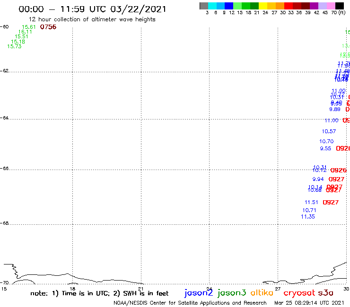Click the blue reading 10.71
Image resolution: width=350 pixels, height=307 pixels.
(309, 210)
